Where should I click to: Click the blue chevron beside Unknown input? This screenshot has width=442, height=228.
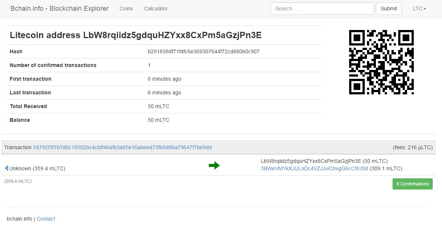tap(7, 168)
